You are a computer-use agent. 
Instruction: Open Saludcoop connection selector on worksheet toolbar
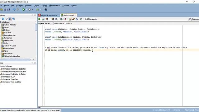[194, 19]
